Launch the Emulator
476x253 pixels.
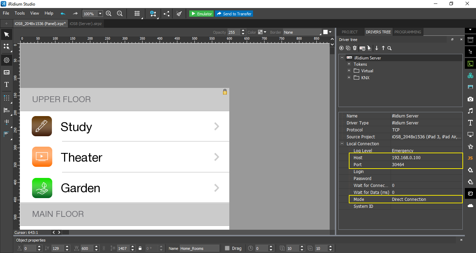pyautogui.click(x=201, y=14)
